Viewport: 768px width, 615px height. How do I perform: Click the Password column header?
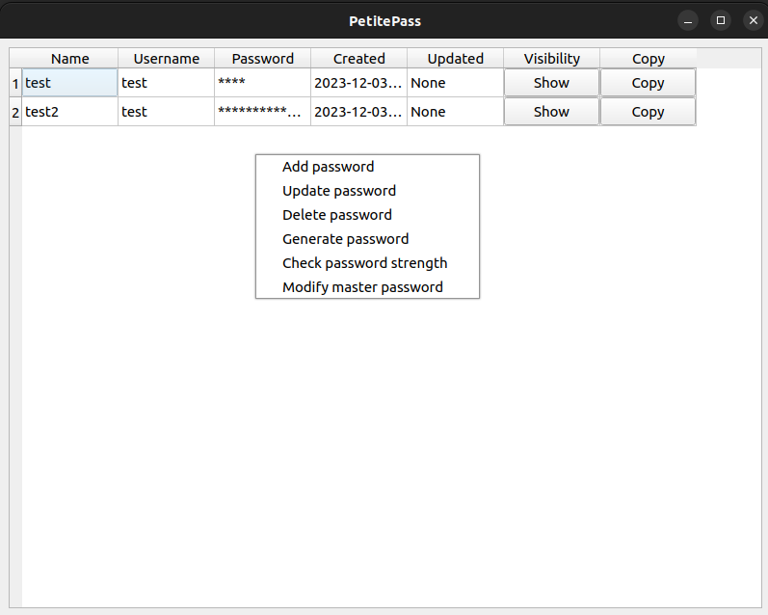point(262,58)
